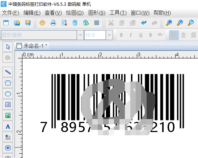198x158 pixels.
Task: Click the gray rotate tool icon
Action: pos(8,58)
